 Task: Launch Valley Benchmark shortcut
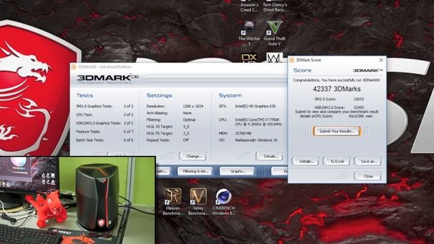pyautogui.click(x=198, y=202)
